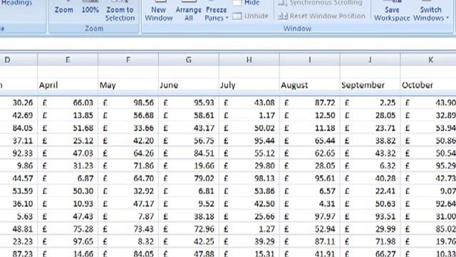This screenshot has height=257, width=456.
Task: Select the cell containing 47.17
Action: pos(128,203)
